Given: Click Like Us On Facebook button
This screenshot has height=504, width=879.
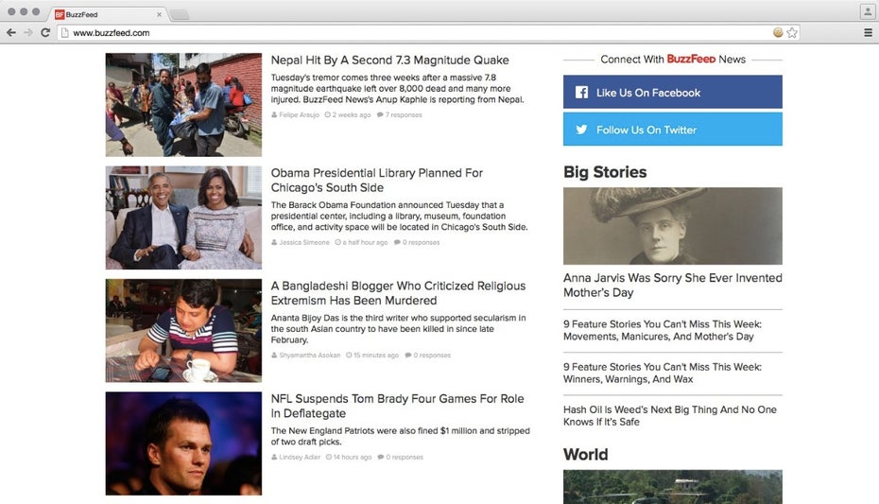Looking at the screenshot, I should pos(673,92).
